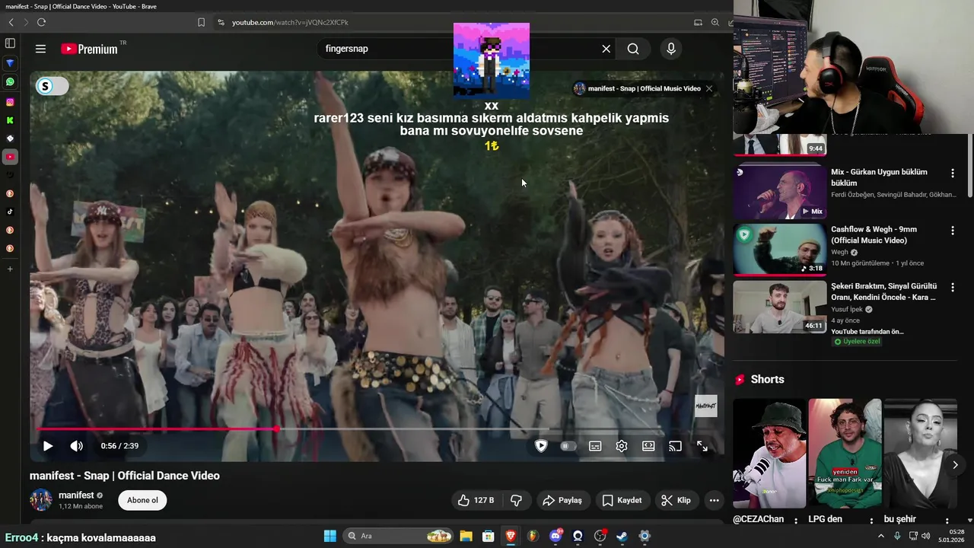Image resolution: width=974 pixels, height=548 pixels.
Task: Clear the fingersnap search text
Action: [x=606, y=49]
